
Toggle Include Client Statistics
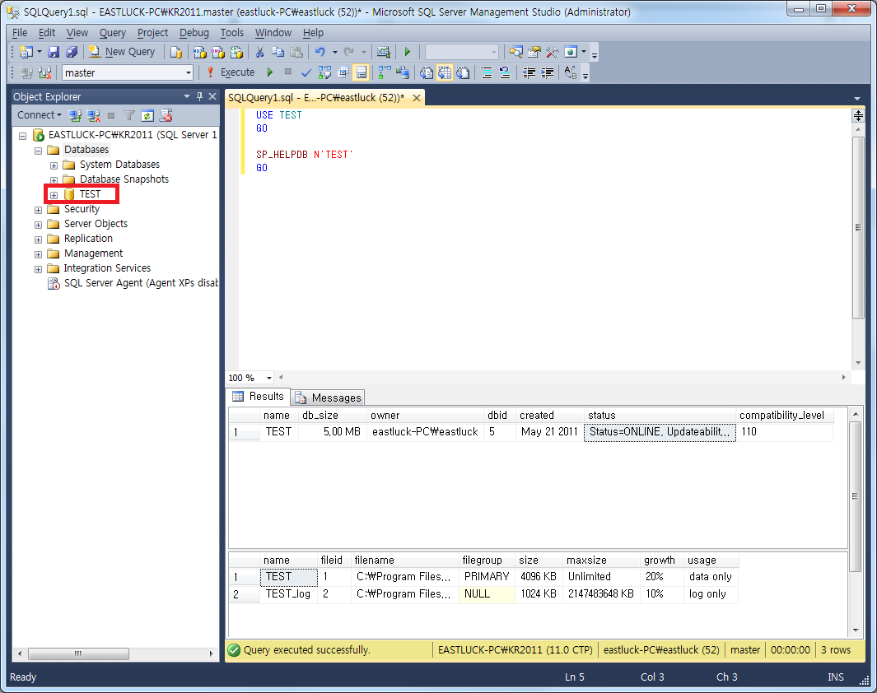coord(403,72)
